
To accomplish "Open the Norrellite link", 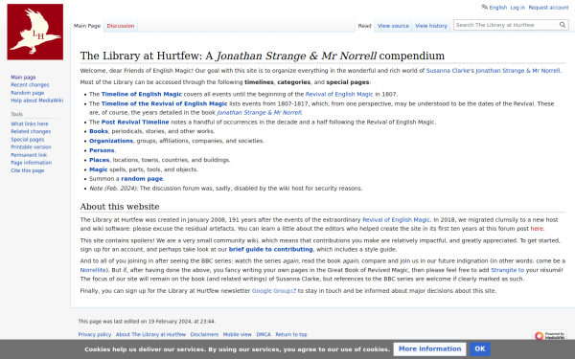I will coord(93,270).
